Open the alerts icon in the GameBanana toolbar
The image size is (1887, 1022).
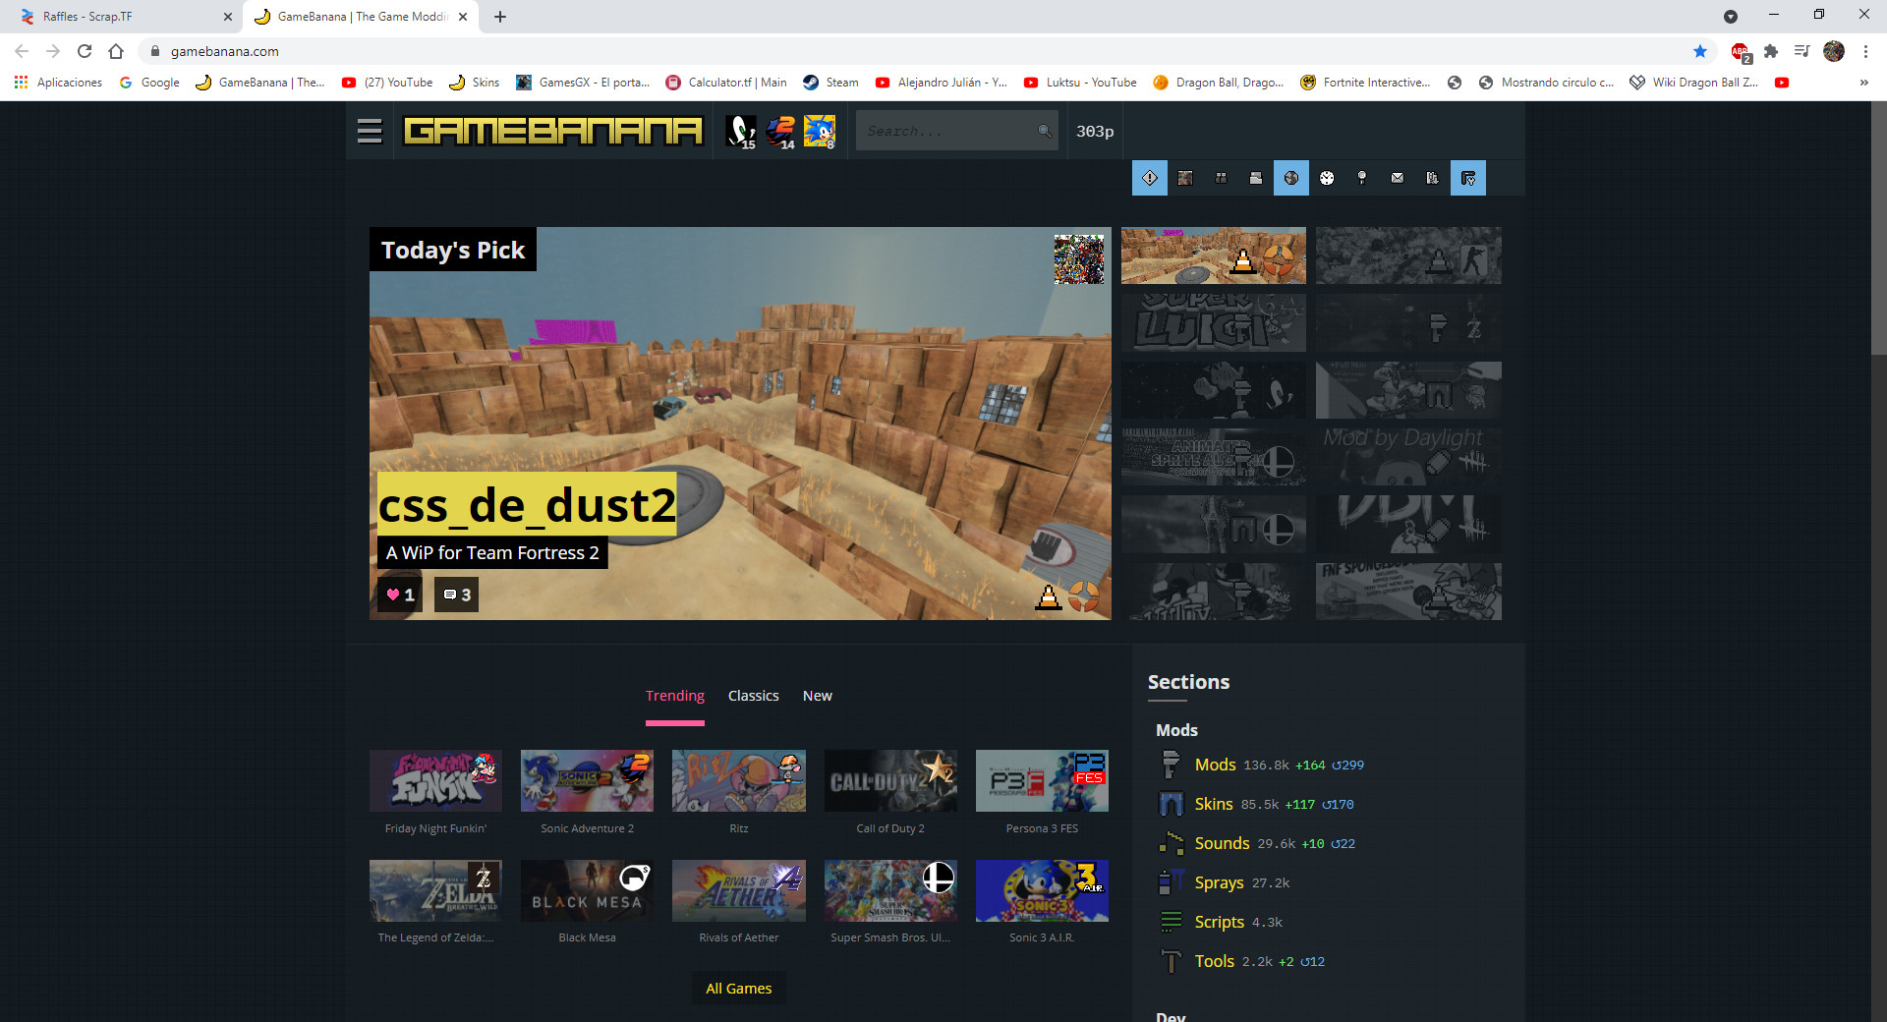tap(1149, 178)
